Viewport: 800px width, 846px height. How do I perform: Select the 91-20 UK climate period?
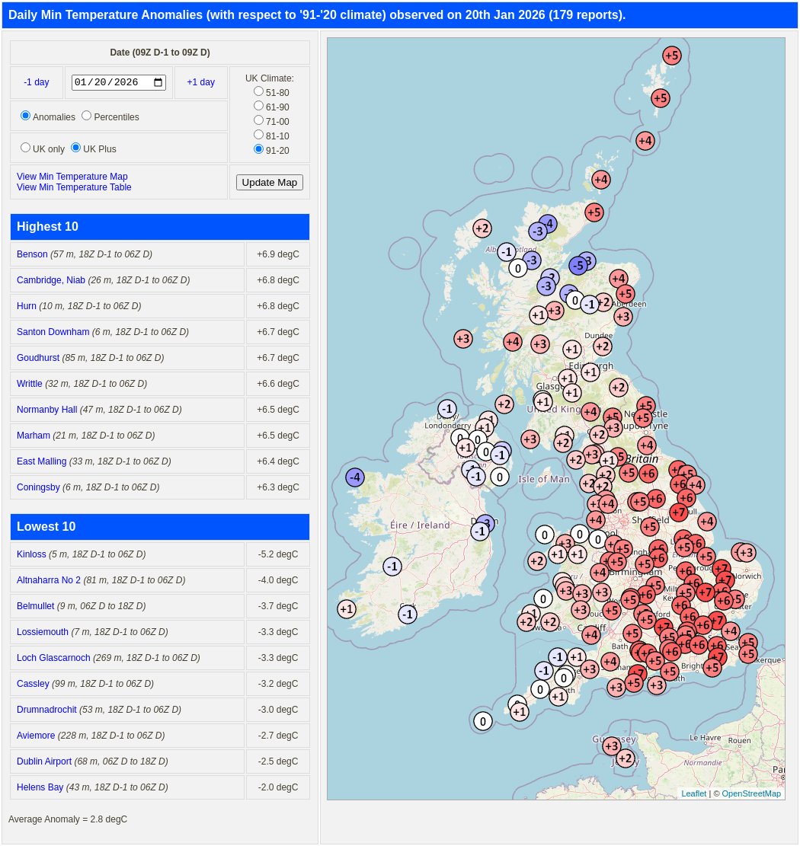coord(258,149)
